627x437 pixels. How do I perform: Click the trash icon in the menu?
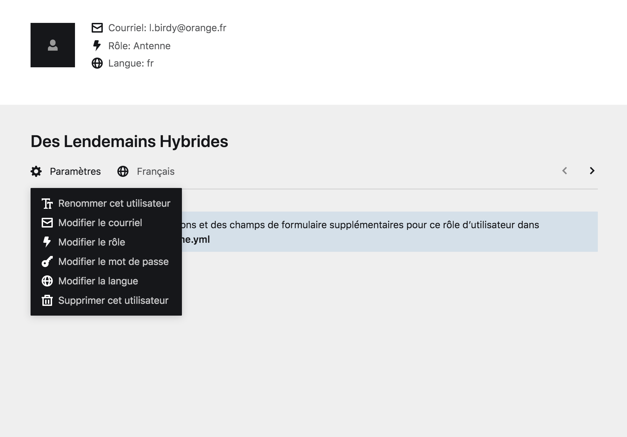[x=47, y=300]
